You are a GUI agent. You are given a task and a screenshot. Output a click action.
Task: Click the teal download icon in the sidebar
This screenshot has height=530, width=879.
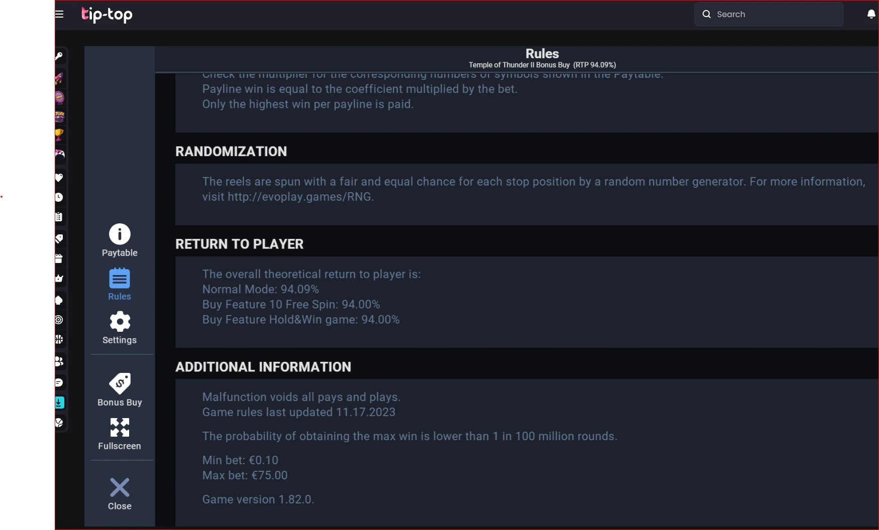pos(59,403)
